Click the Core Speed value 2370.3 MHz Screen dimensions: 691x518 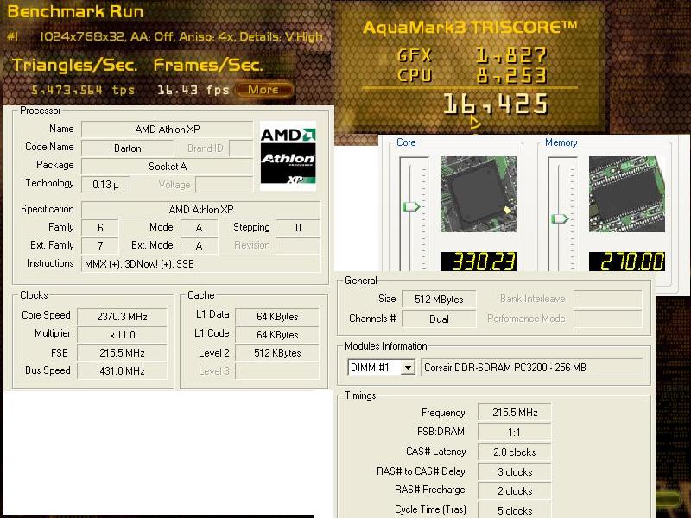122,317
